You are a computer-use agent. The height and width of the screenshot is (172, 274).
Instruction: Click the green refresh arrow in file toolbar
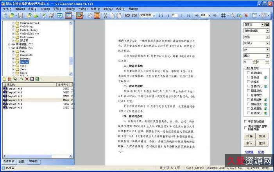point(21,79)
